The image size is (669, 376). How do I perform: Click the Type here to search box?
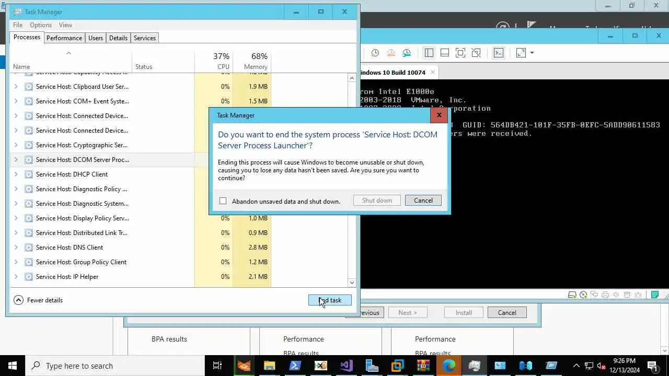(x=115, y=366)
